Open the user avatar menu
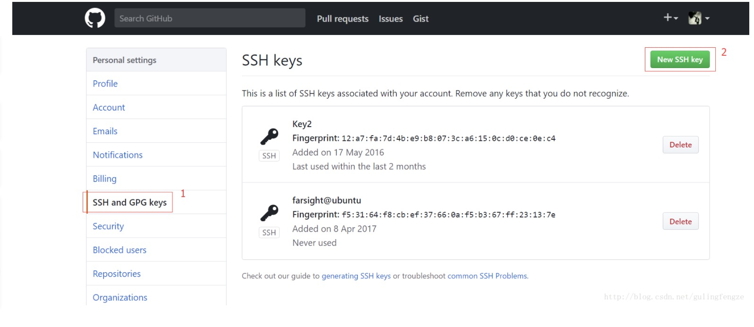The height and width of the screenshot is (327, 754). (x=699, y=18)
